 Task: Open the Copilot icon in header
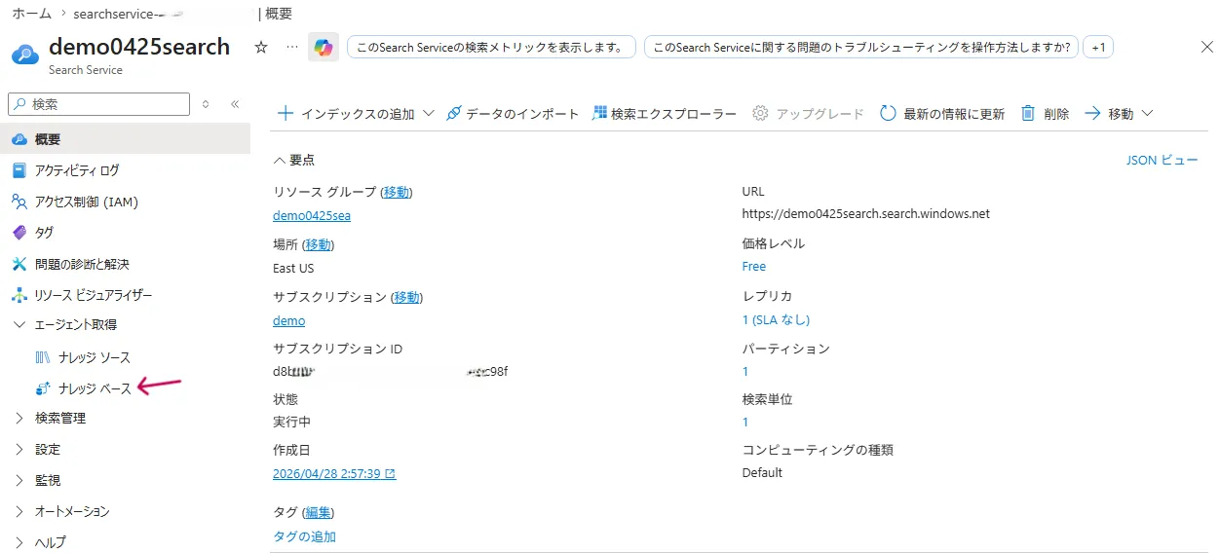point(324,47)
